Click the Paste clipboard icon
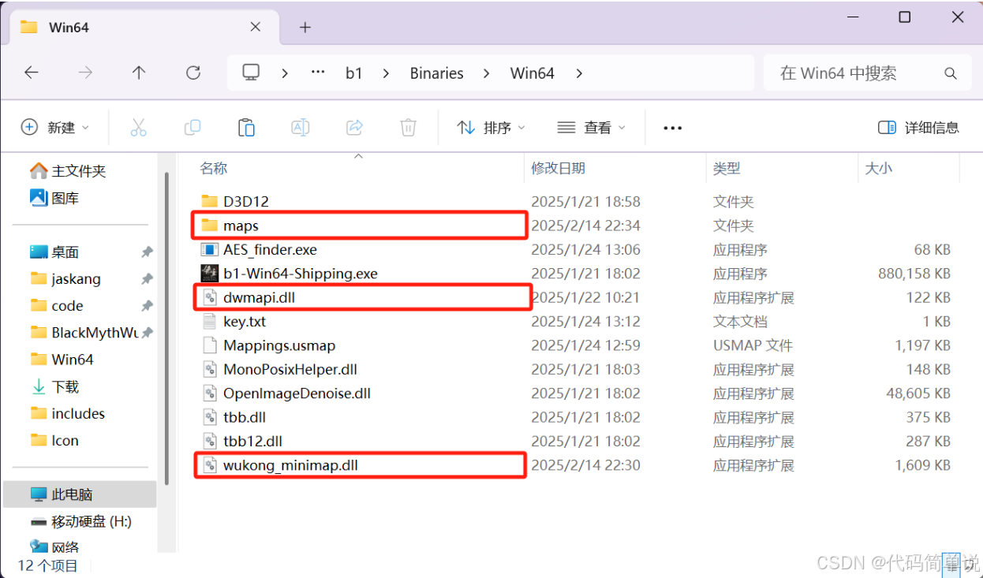The width and height of the screenshot is (983, 578). 246,127
